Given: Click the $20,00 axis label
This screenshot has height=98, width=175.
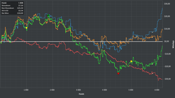Looking at the screenshot, I should [167, 16].
